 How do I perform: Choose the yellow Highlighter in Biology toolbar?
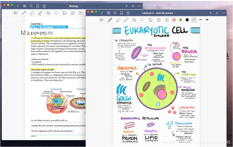(40, 13)
